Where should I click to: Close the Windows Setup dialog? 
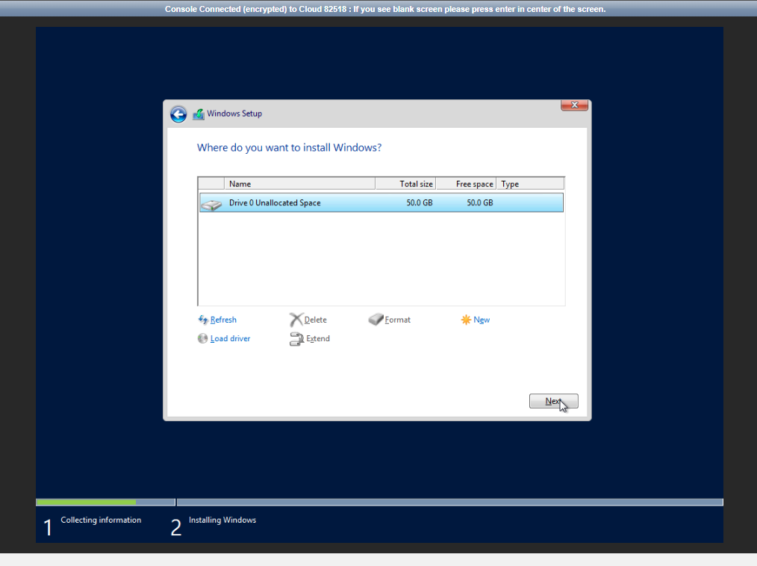click(574, 105)
